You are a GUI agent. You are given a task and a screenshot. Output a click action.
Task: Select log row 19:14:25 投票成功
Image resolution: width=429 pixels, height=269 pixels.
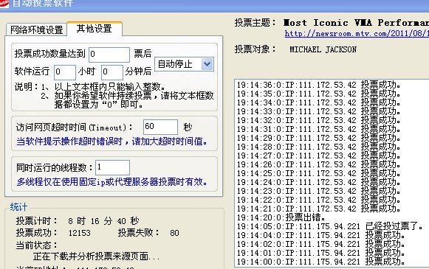pos(319,173)
